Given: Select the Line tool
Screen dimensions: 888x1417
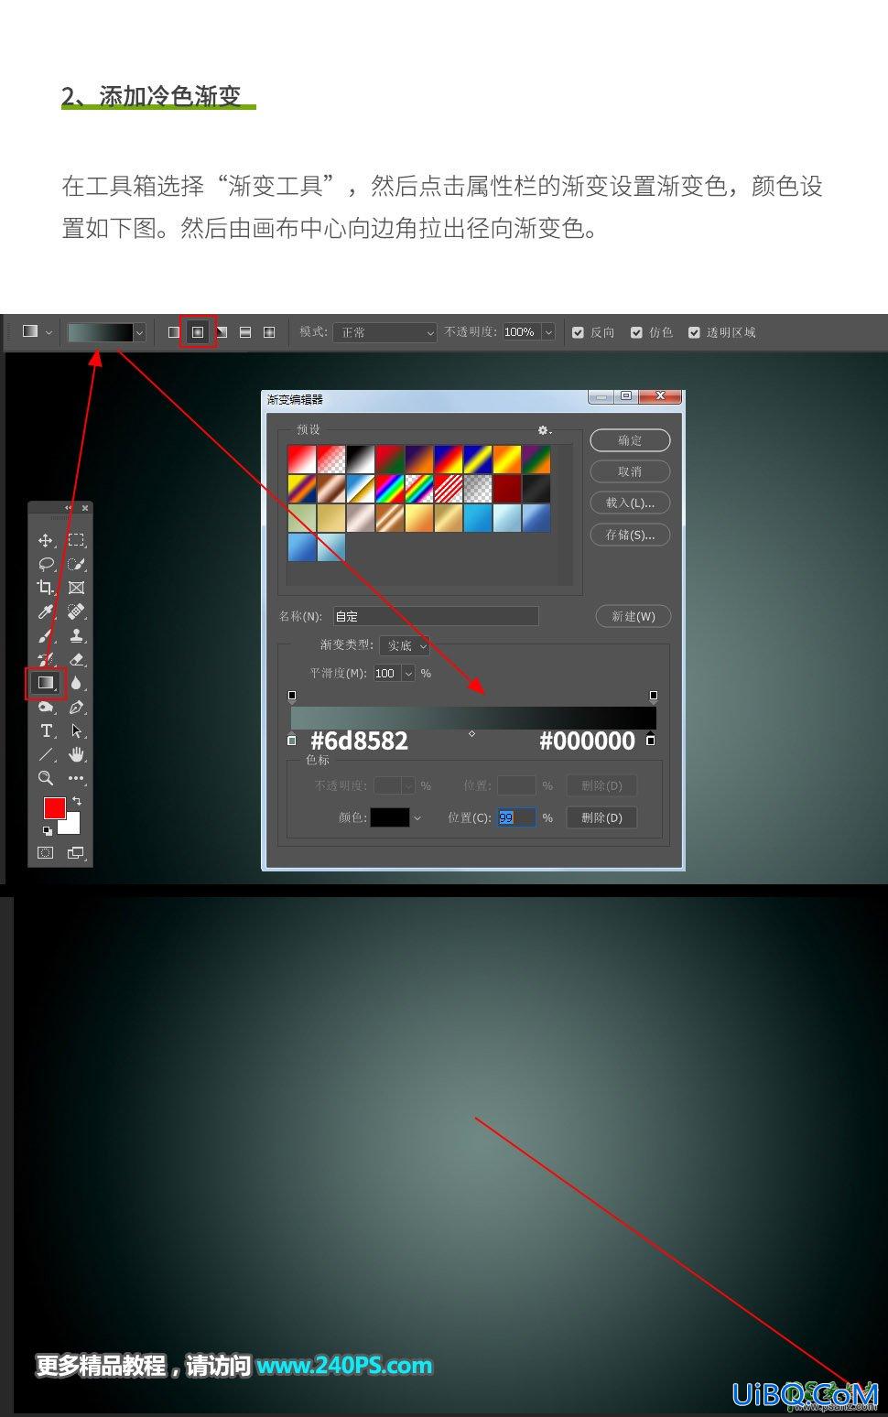Looking at the screenshot, I should coord(46,754).
